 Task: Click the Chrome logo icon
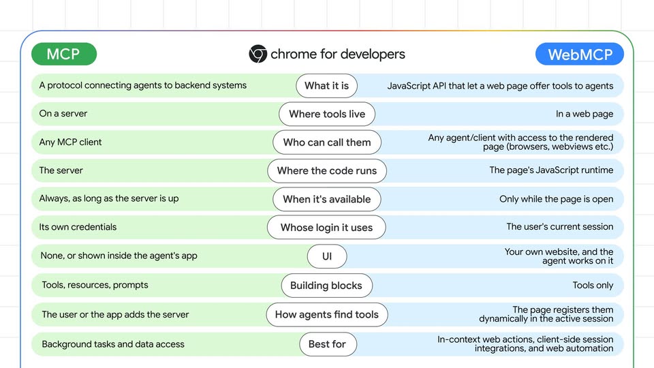pyautogui.click(x=258, y=54)
